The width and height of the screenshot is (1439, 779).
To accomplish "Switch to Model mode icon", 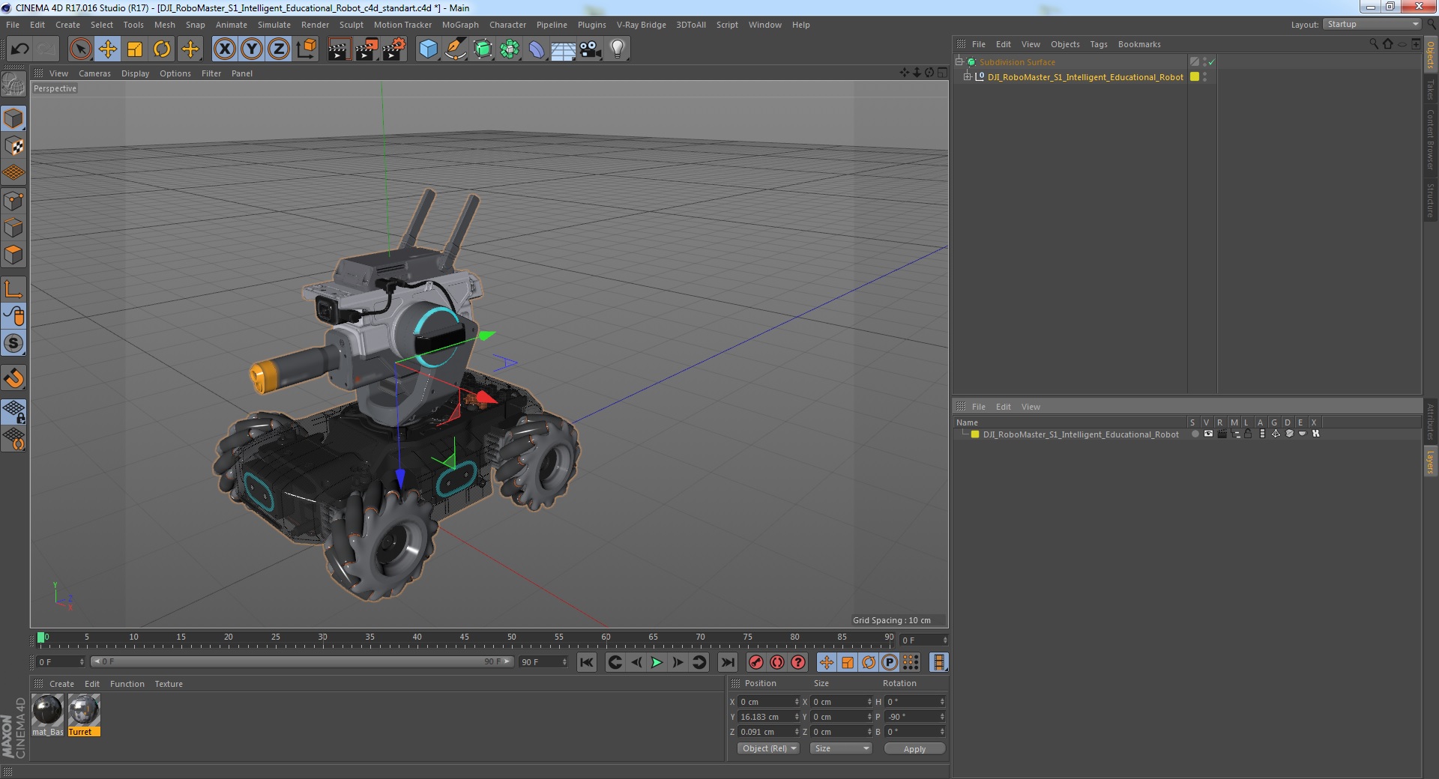I will click(x=13, y=118).
